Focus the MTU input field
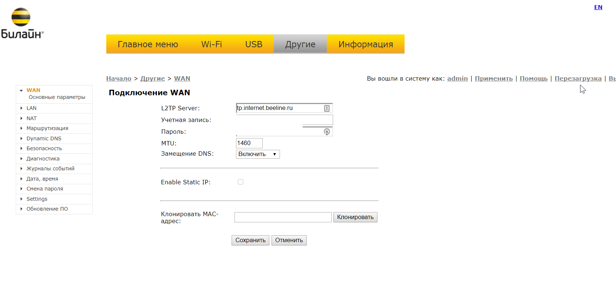Image resolution: width=616 pixels, height=307 pixels. click(x=249, y=143)
